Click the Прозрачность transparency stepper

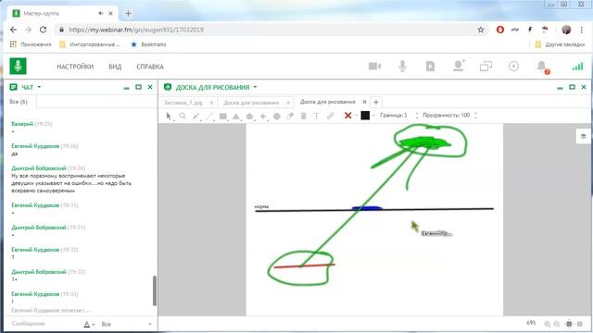coord(475,116)
